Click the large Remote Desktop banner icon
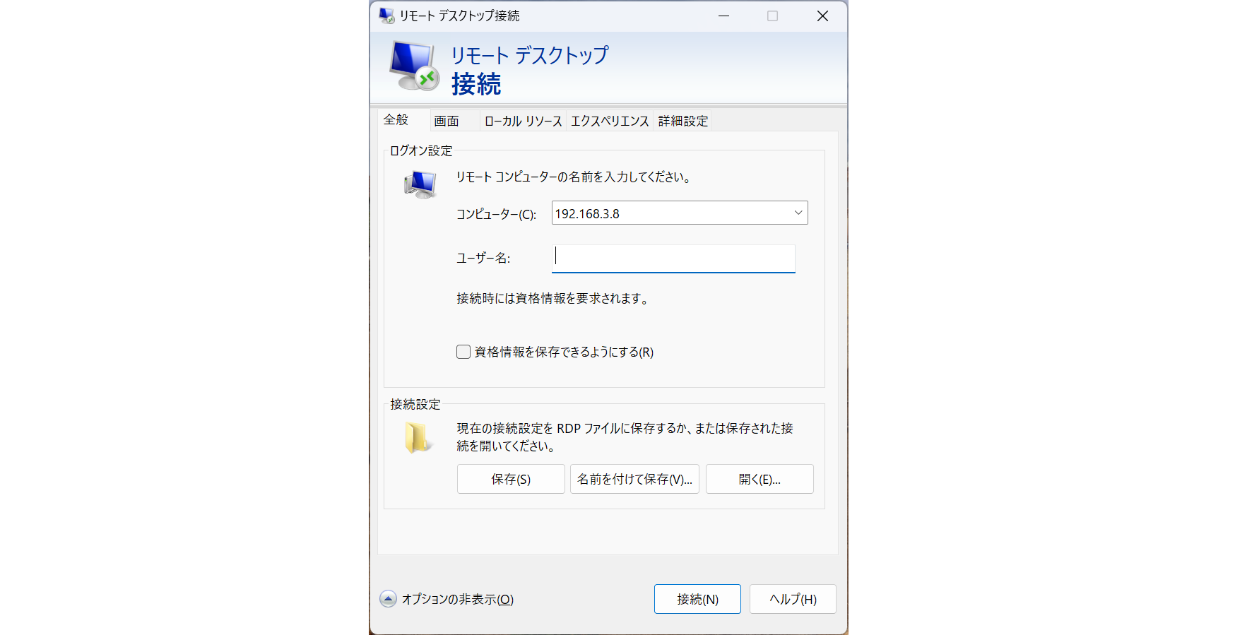 [x=413, y=66]
